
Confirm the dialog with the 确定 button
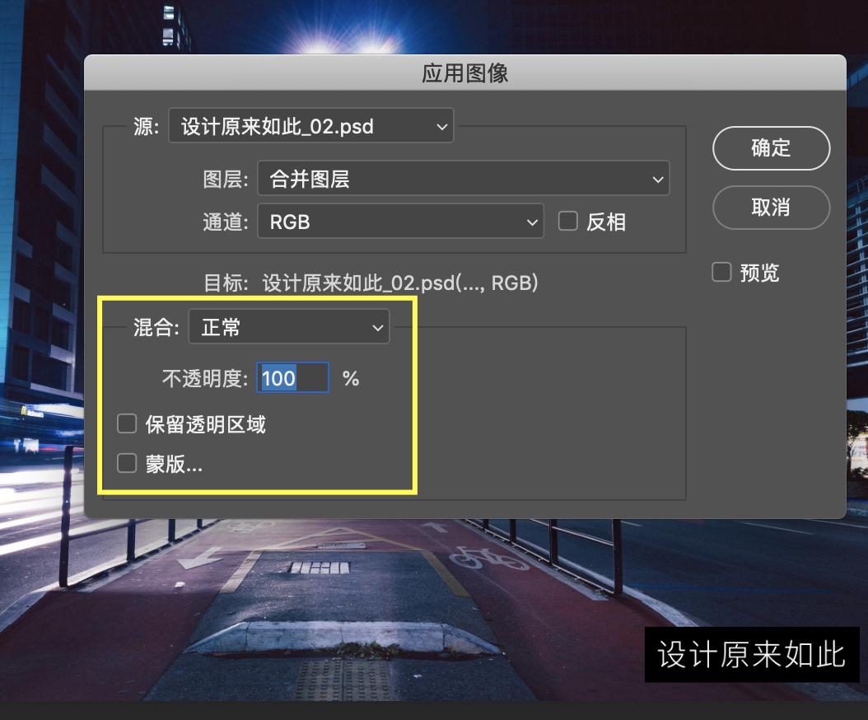pos(771,148)
